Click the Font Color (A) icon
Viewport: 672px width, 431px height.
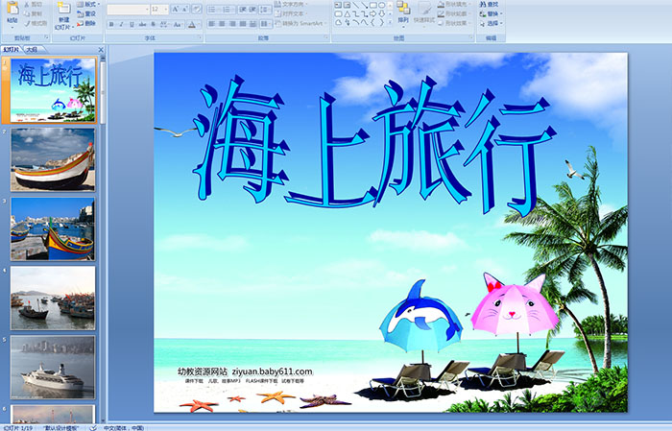coord(192,24)
